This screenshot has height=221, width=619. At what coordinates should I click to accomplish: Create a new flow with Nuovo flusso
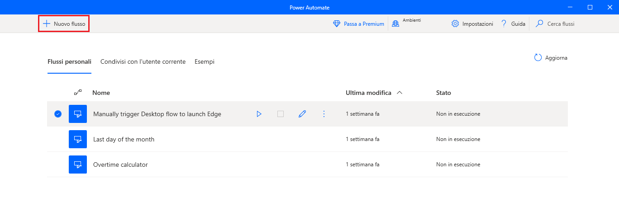(x=64, y=24)
